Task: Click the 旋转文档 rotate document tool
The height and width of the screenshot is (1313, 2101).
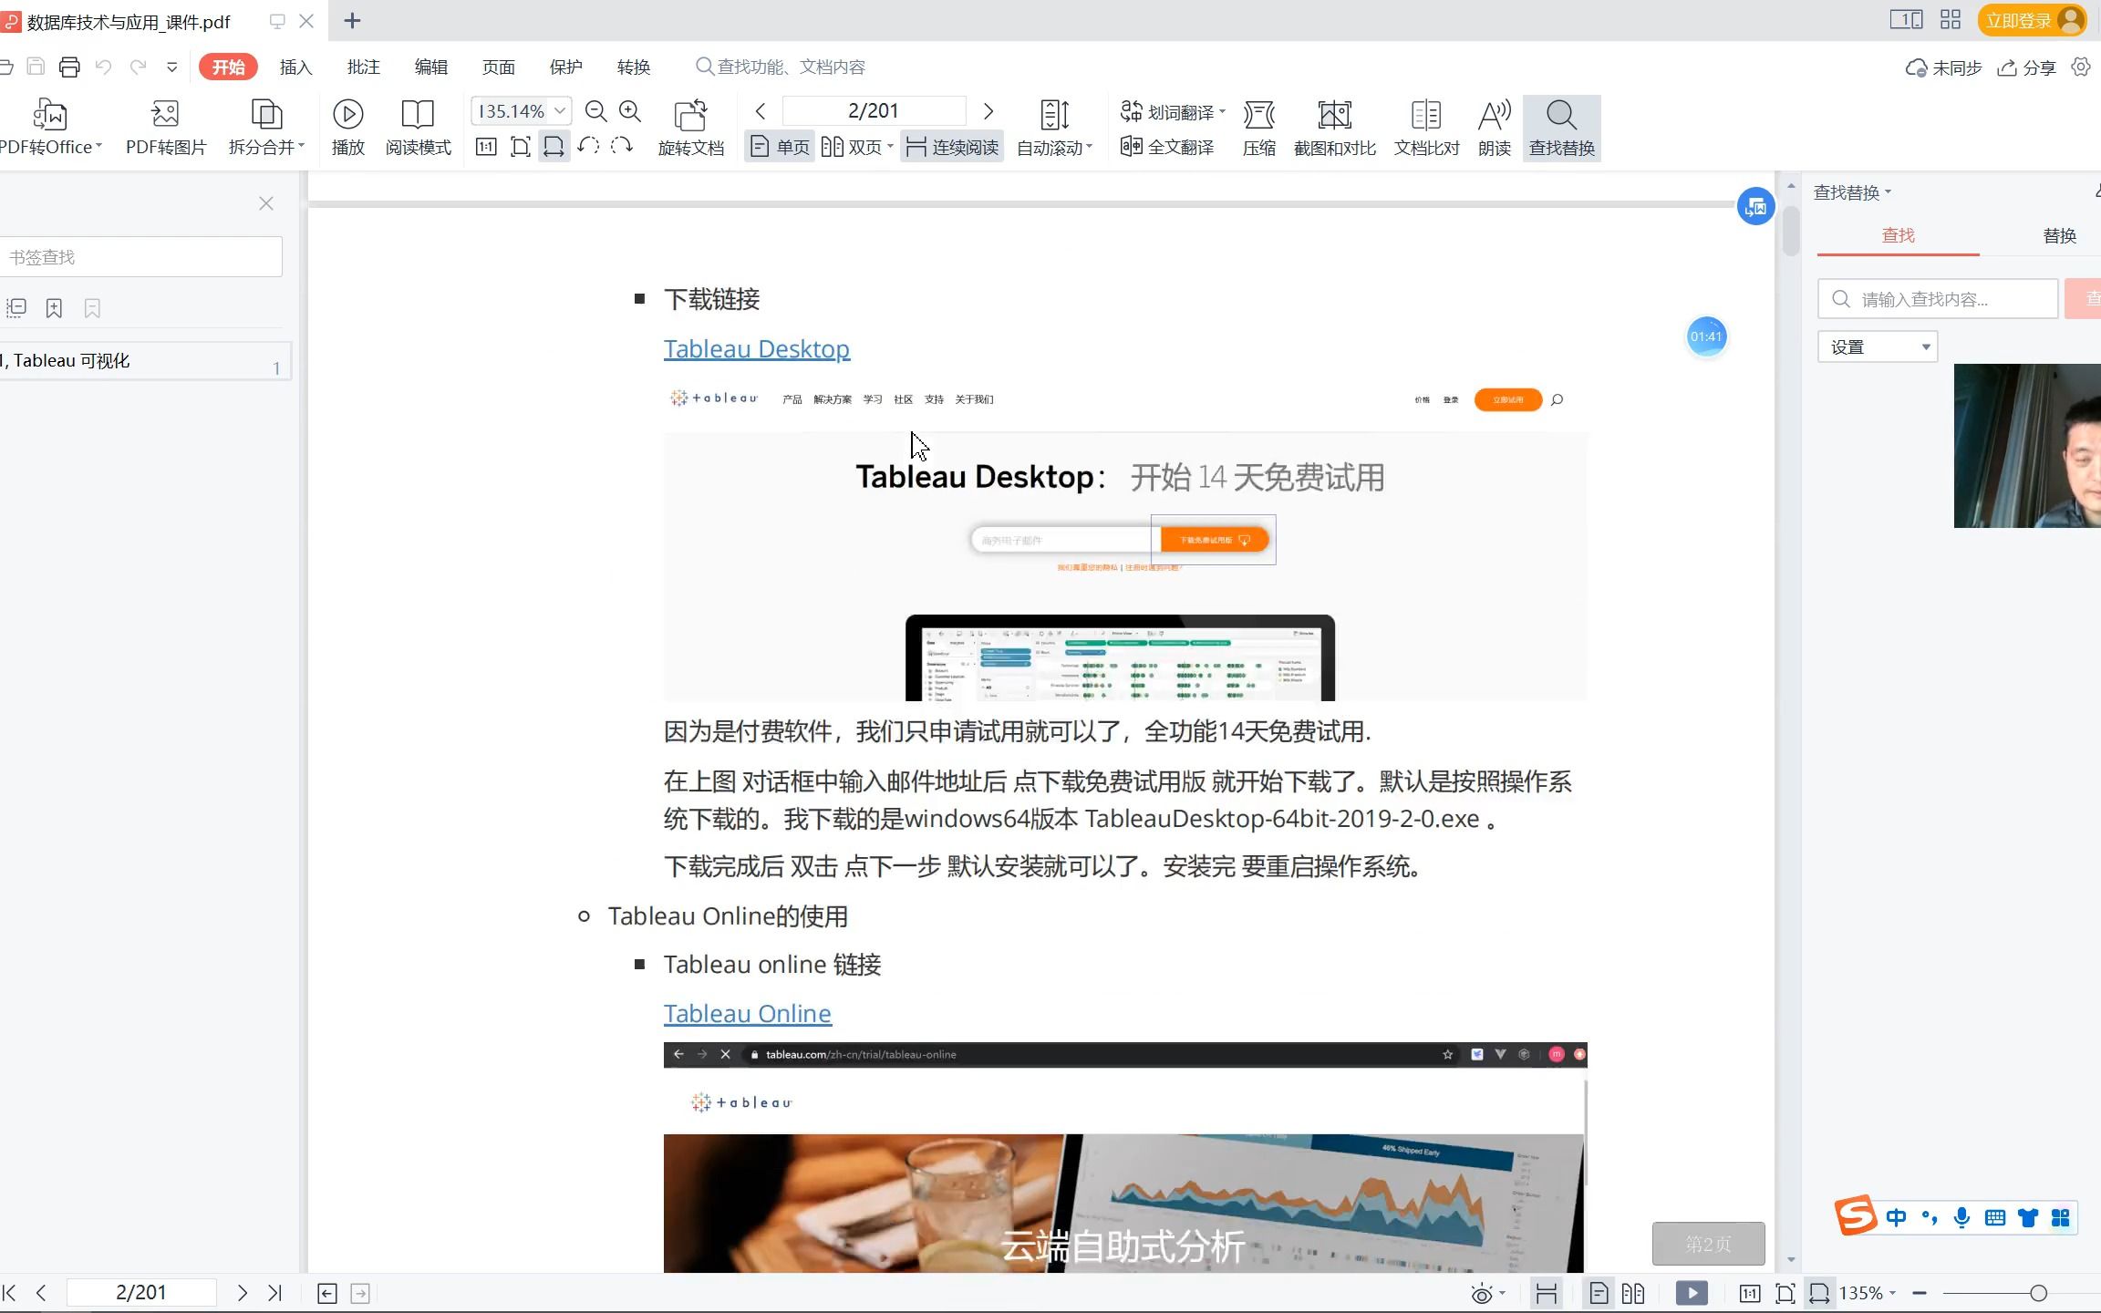Action: point(690,128)
